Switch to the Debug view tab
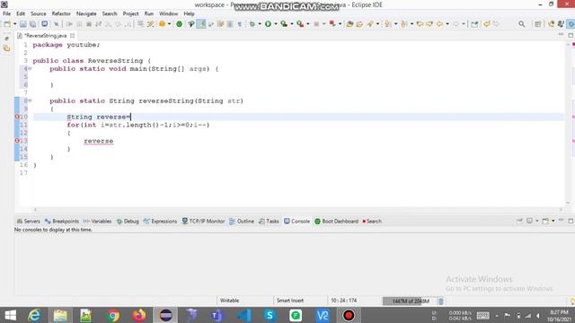This screenshot has width=575, height=323. (x=128, y=222)
